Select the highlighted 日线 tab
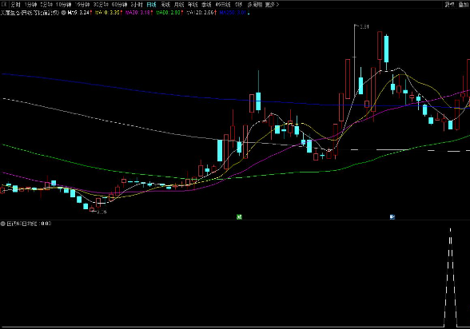This screenshot has width=470, height=329. tap(151, 5)
